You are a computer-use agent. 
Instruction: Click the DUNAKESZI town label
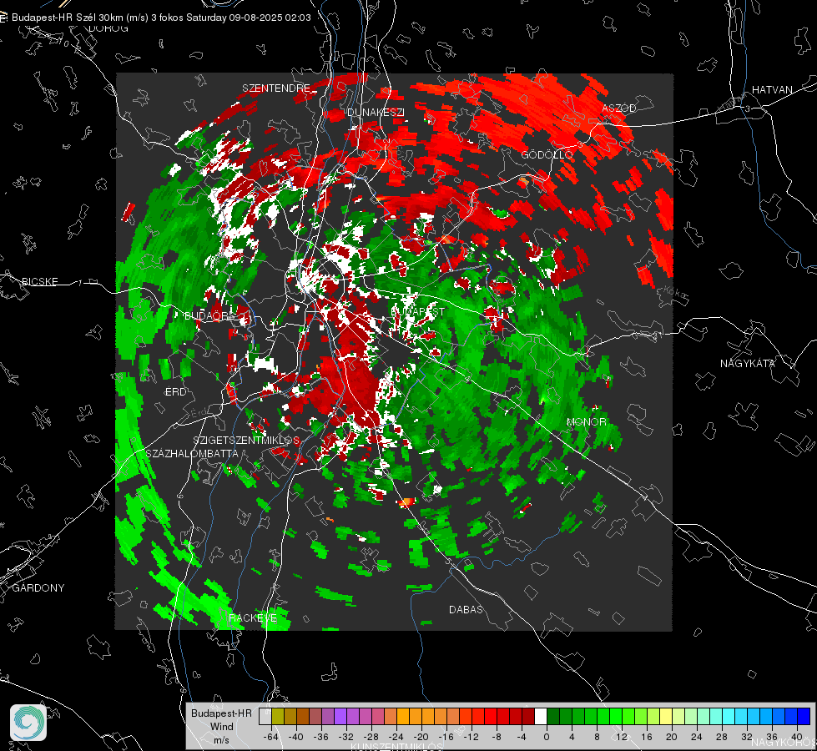[376, 112]
